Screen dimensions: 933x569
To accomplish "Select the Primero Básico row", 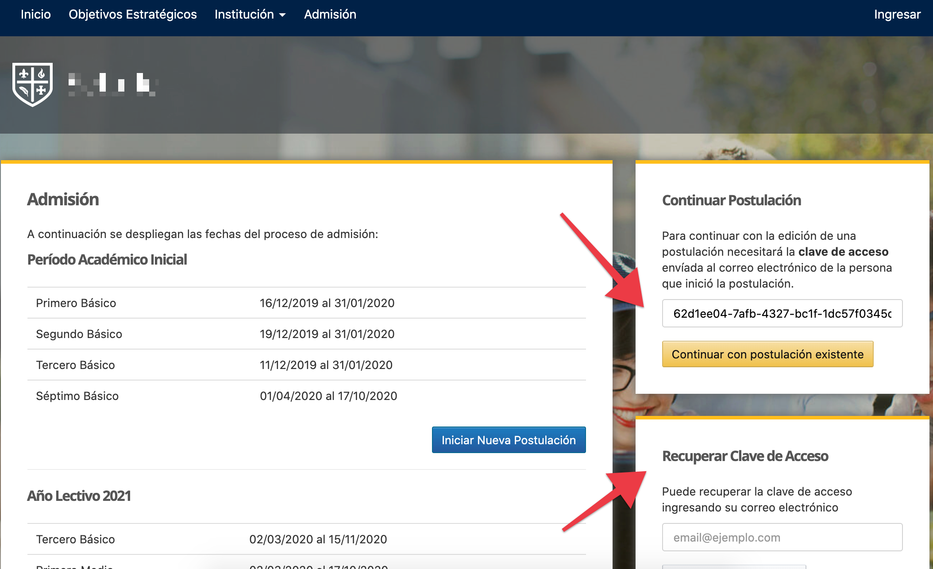I will point(76,303).
